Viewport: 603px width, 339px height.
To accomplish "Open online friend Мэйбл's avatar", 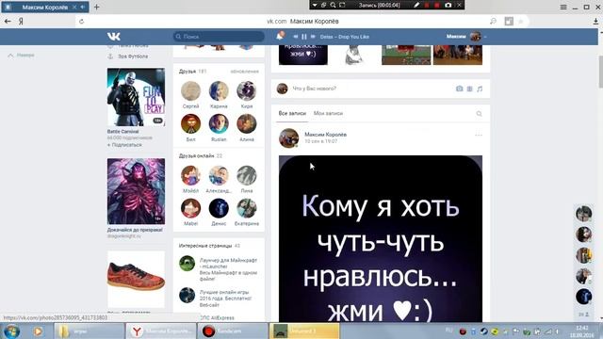I will [190, 175].
